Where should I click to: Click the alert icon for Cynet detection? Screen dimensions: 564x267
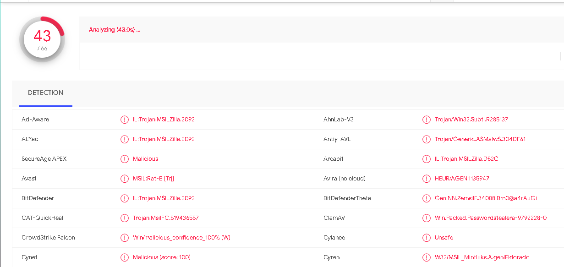(124, 257)
